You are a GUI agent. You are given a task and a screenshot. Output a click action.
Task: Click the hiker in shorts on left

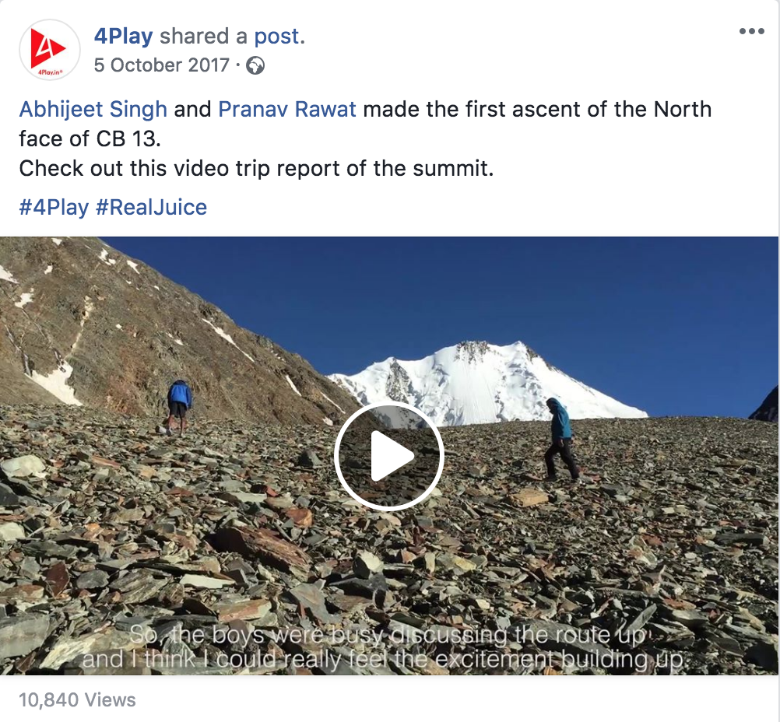[178, 407]
